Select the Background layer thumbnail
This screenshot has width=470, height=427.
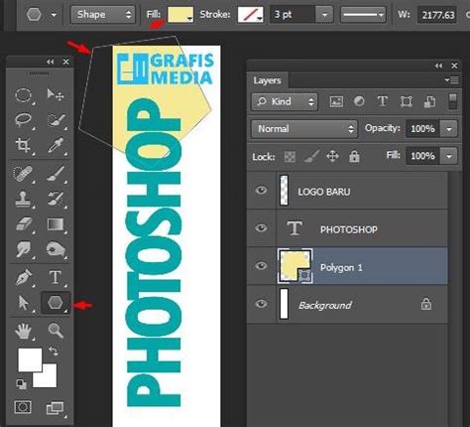click(x=285, y=304)
